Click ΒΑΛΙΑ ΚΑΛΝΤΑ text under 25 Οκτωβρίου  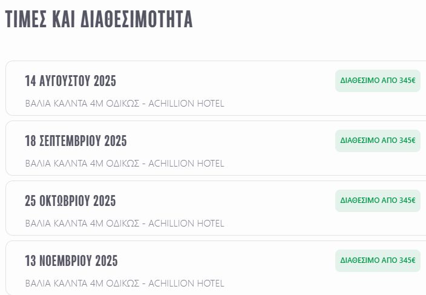point(56,224)
